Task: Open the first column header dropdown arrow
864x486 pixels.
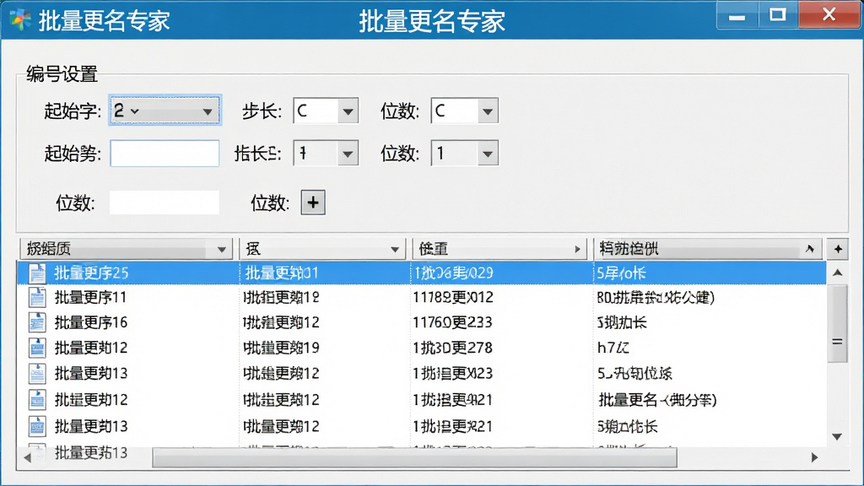Action: pyautogui.click(x=222, y=250)
